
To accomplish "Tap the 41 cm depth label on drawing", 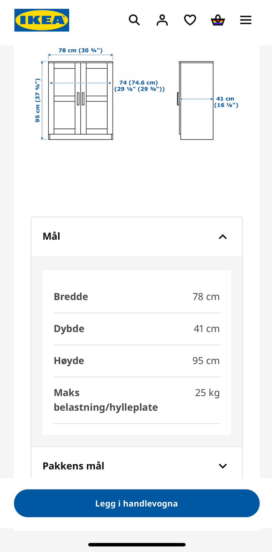I will 226,102.
